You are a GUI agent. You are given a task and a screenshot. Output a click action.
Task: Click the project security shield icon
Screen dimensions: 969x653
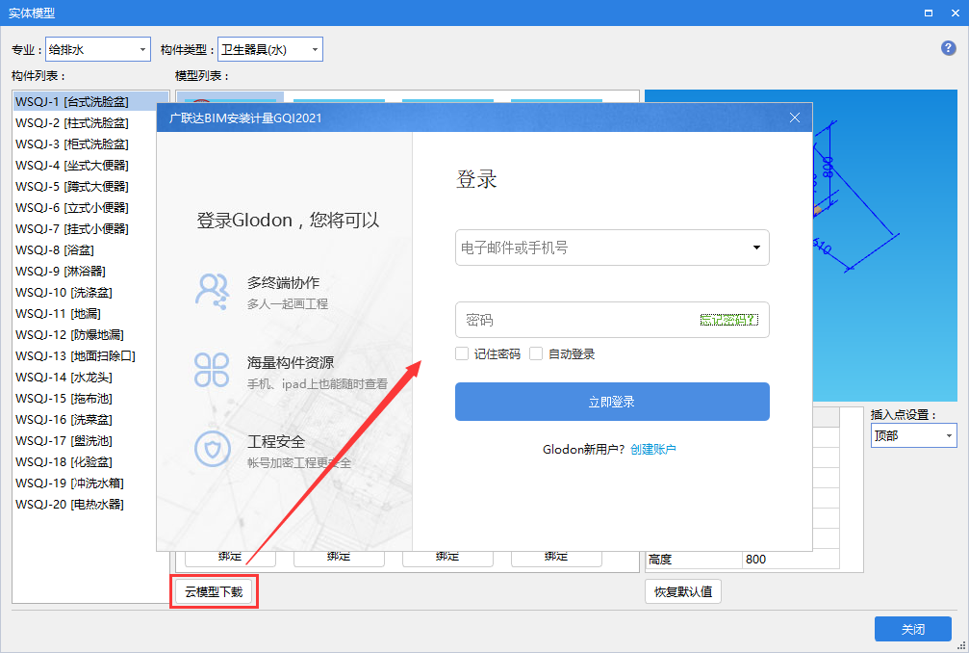click(212, 449)
